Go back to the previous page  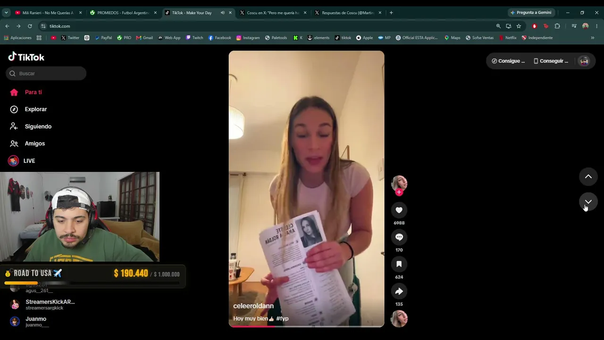point(7,26)
